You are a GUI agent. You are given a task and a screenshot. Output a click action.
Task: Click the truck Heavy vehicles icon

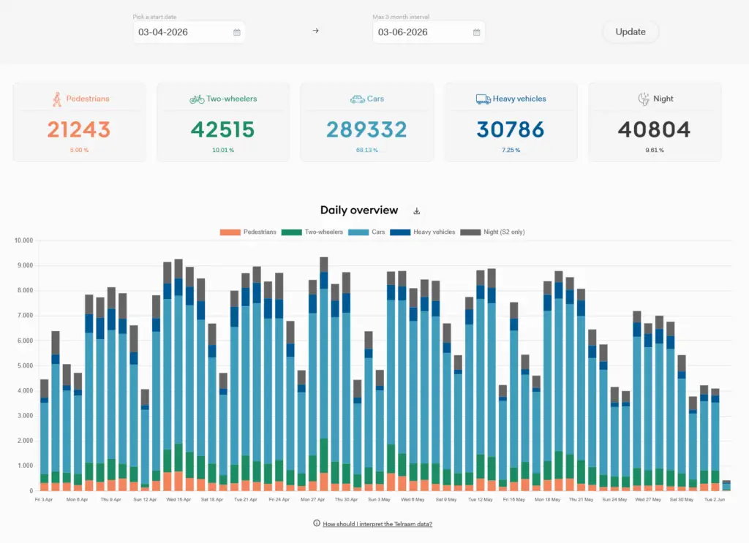click(x=483, y=99)
